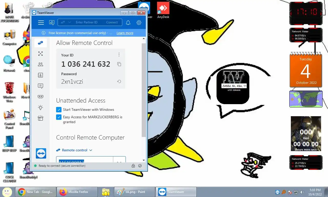Click the password text 2xn1vczi
Image resolution: width=328 pixels, height=197 pixels.
[72, 82]
